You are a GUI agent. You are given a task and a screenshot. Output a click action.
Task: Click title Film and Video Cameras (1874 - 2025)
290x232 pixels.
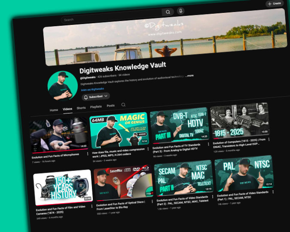(61, 210)
